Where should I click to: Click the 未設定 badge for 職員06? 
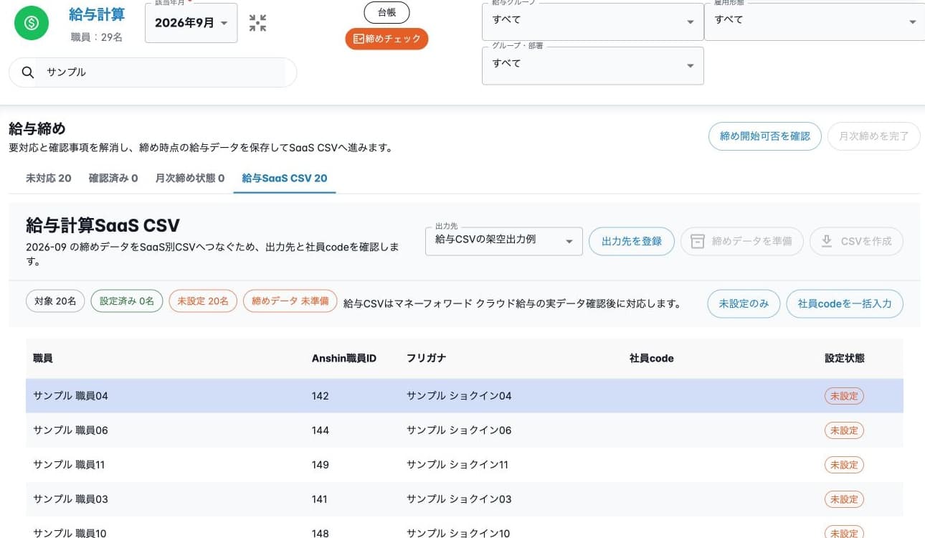coord(844,430)
